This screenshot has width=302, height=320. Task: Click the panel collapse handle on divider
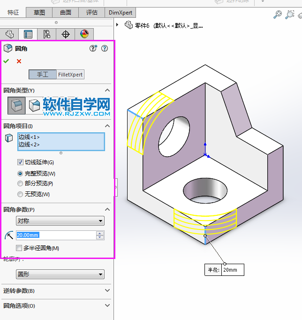116,187
